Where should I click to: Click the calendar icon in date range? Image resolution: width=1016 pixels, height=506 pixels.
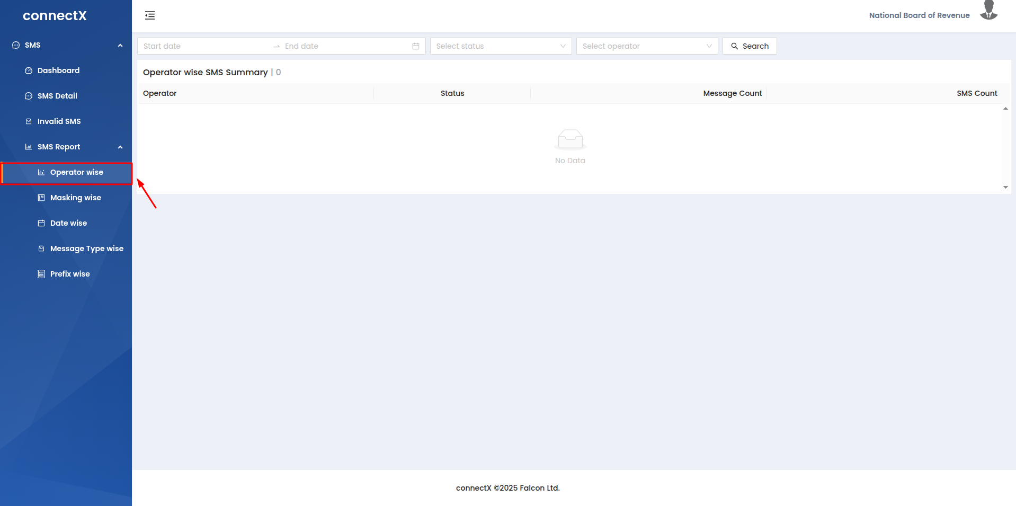pos(416,46)
